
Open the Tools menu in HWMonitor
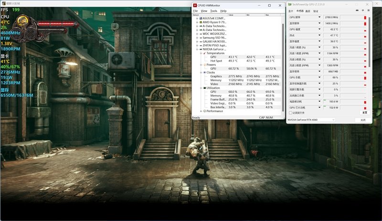tap(213, 11)
